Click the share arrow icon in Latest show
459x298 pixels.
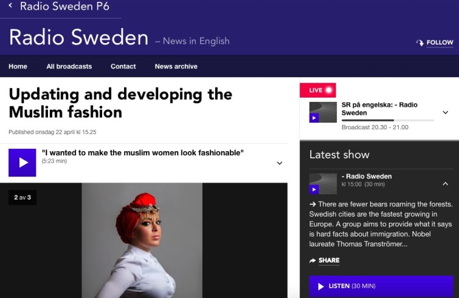(312, 260)
